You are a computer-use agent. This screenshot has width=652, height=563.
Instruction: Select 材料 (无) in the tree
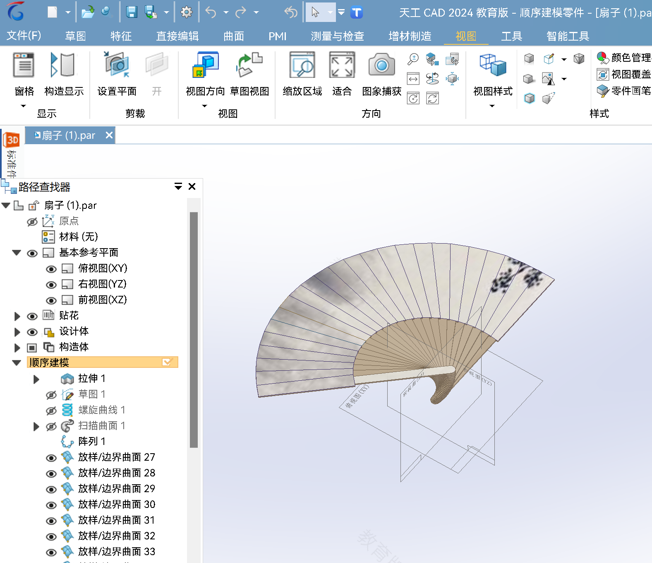tap(79, 237)
